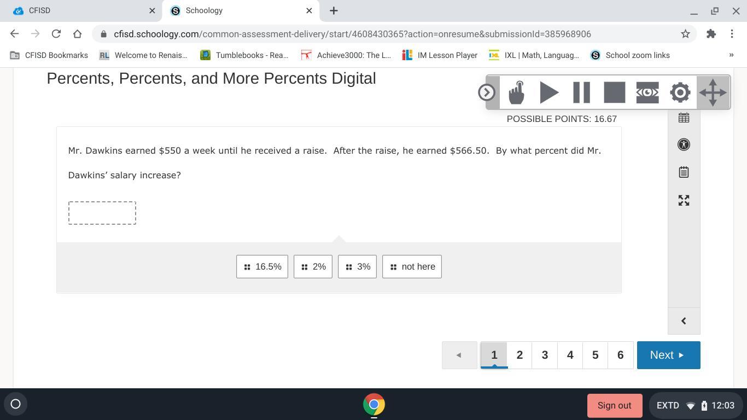The width and height of the screenshot is (747, 420).
Task: Toggle the screen mask eye icon
Action: 647,92
